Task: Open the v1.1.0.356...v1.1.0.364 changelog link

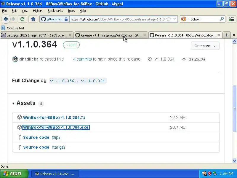Action: (78, 81)
